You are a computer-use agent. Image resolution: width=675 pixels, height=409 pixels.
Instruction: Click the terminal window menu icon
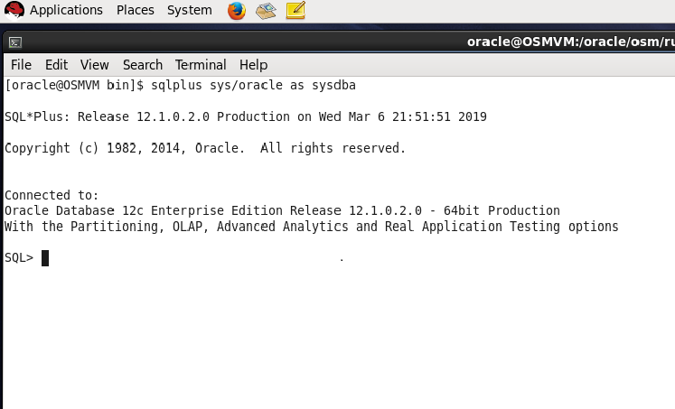pyautogui.click(x=15, y=42)
